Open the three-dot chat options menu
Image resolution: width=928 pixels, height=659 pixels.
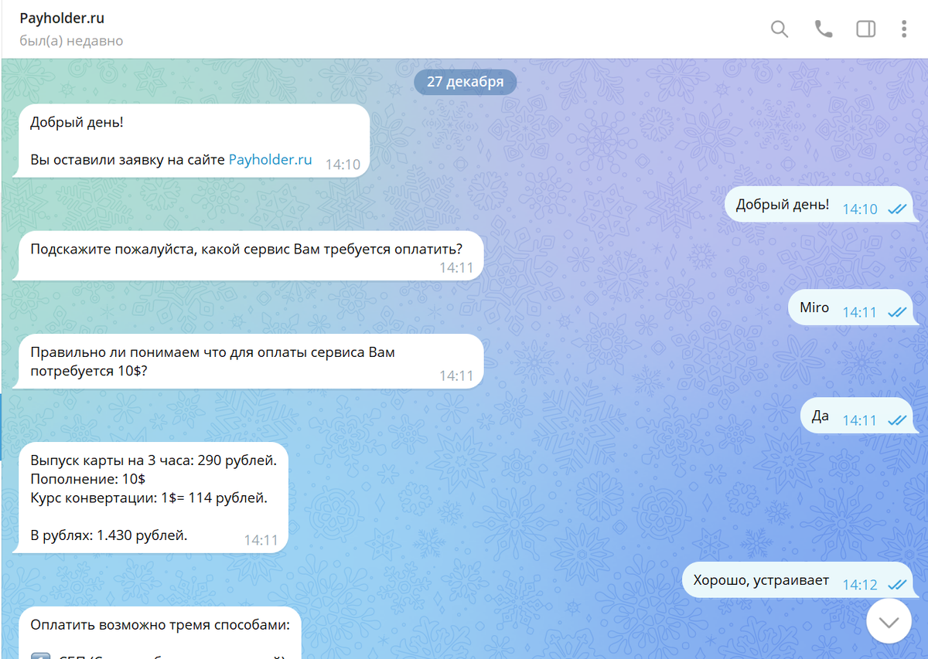[904, 29]
